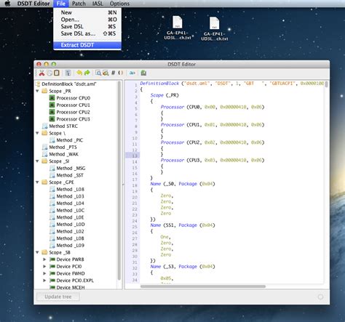Click the Paste clipboard icon in toolbar
Screen dimensions: 345x322
point(57,73)
